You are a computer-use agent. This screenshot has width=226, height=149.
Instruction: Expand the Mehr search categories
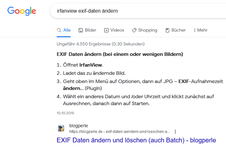[x=200, y=30]
